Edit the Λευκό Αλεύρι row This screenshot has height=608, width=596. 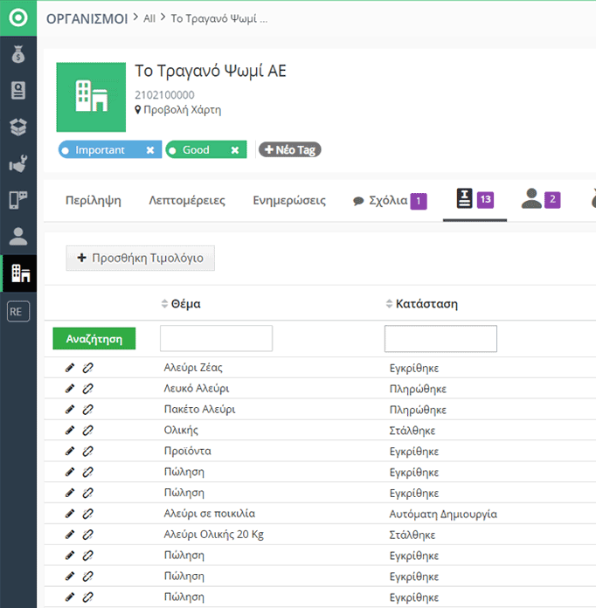click(x=70, y=388)
